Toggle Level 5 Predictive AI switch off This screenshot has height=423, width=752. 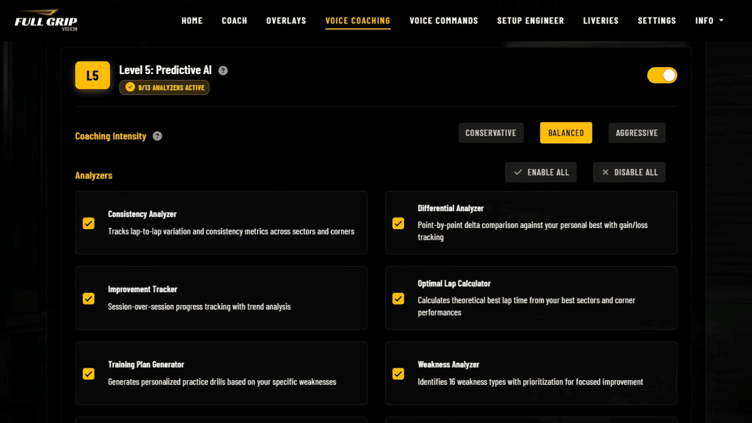662,75
